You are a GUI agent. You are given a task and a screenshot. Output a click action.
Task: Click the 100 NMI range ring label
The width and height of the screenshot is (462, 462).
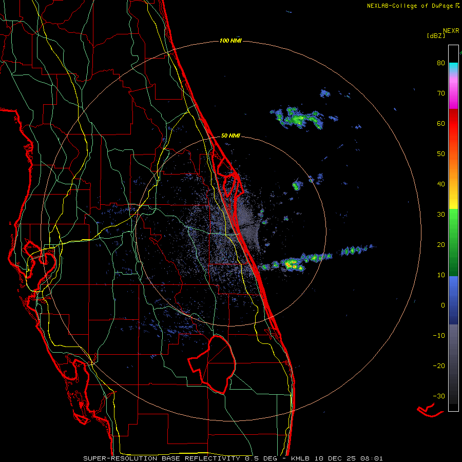click(230, 41)
